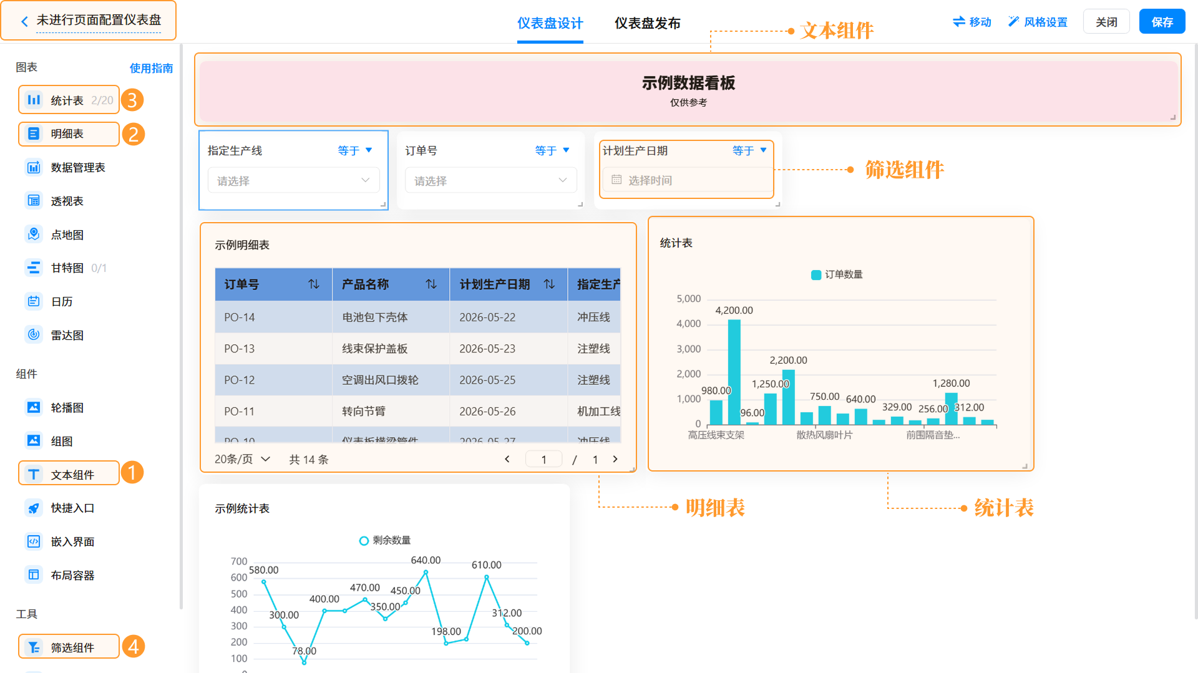The height and width of the screenshot is (673, 1198).
Task: Click the 选择时间 date input
Action: coord(686,180)
